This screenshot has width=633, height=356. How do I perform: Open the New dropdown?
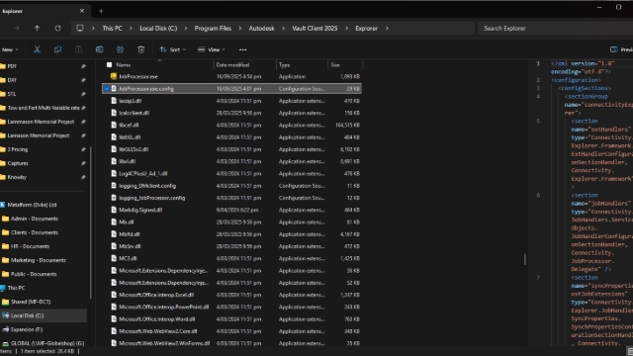pyautogui.click(x=10, y=49)
